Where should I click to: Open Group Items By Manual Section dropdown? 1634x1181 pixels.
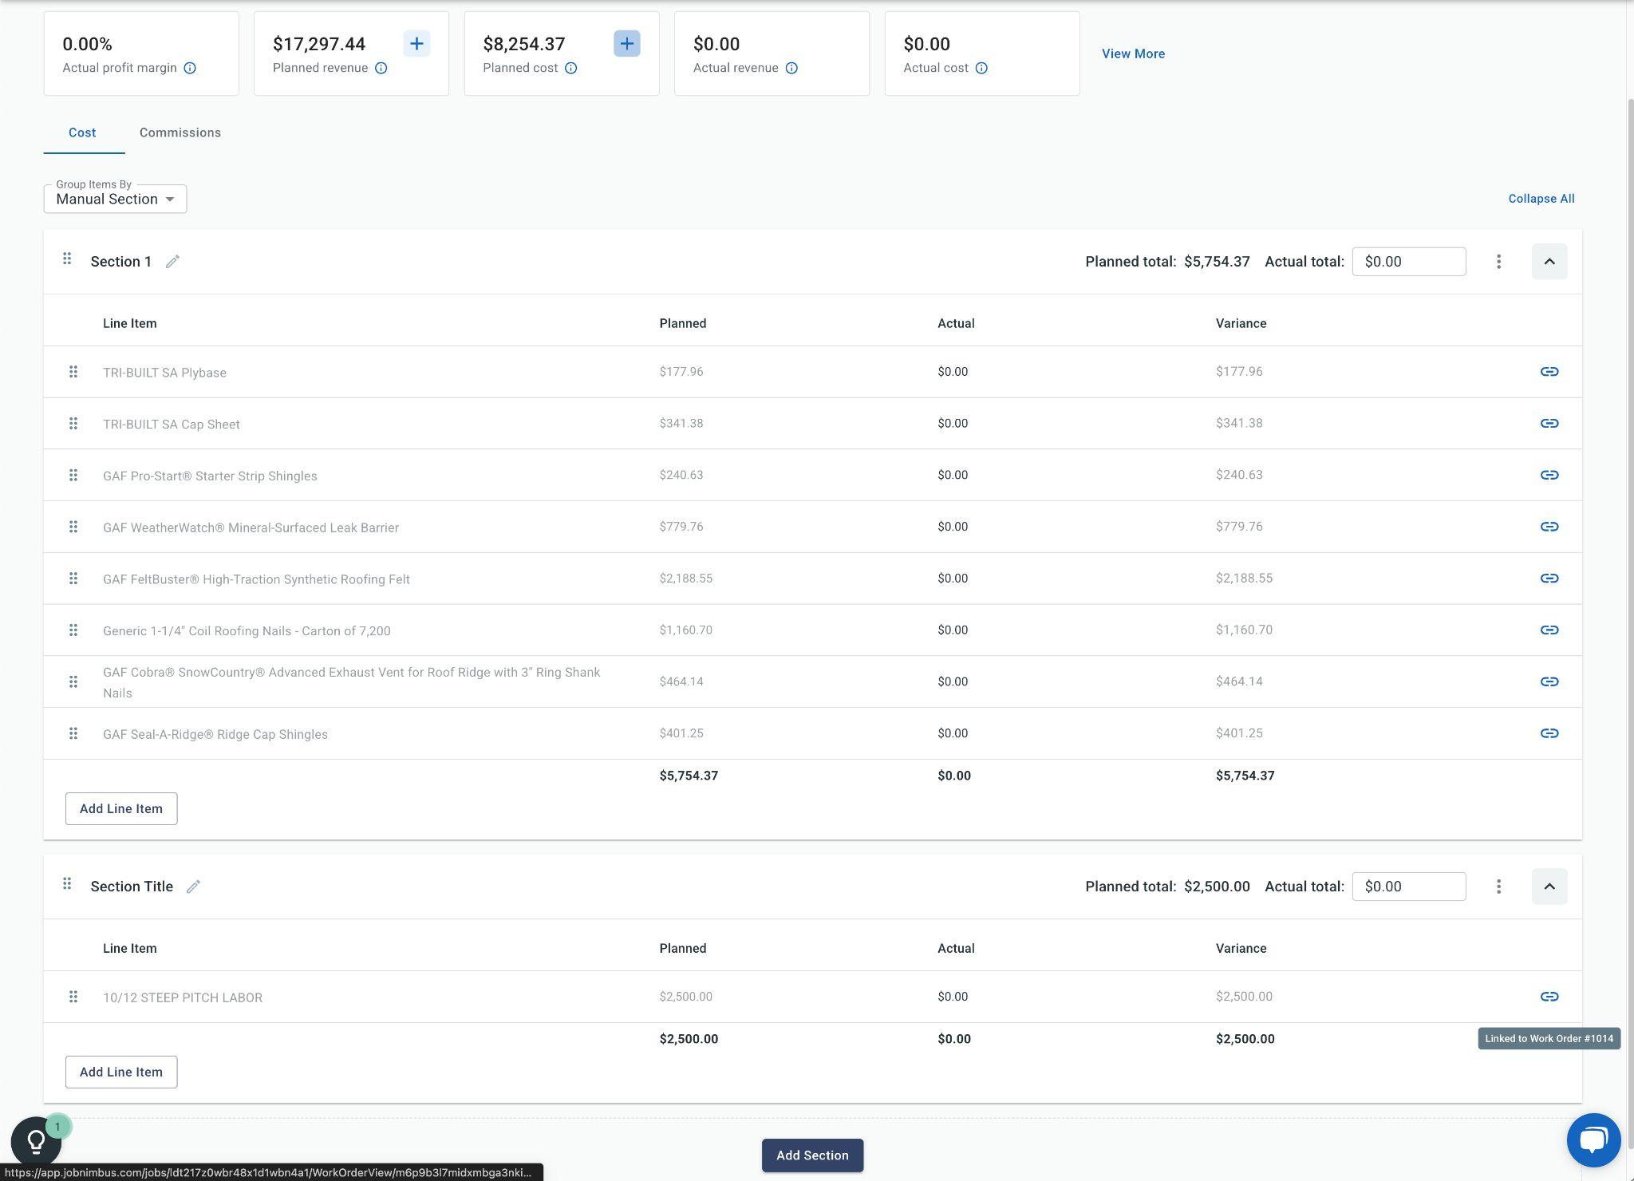(x=115, y=199)
